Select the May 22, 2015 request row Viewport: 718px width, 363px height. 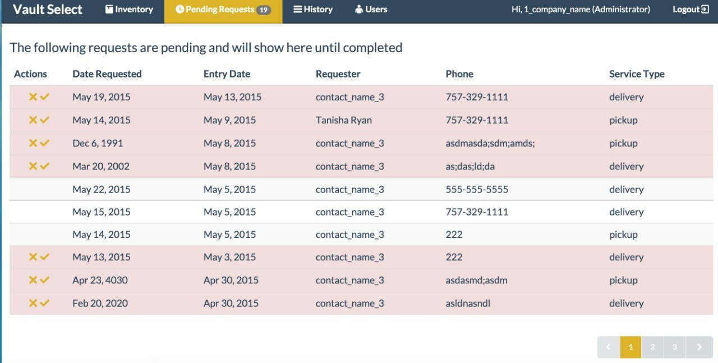[x=361, y=189]
